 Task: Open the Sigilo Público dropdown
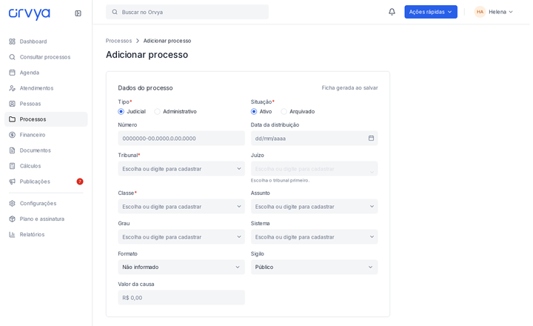click(314, 267)
